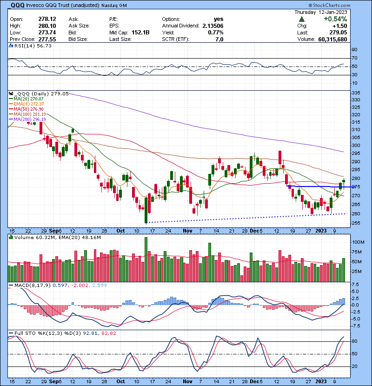Click the SCTR (ETF) value 7.0

pos(219,40)
